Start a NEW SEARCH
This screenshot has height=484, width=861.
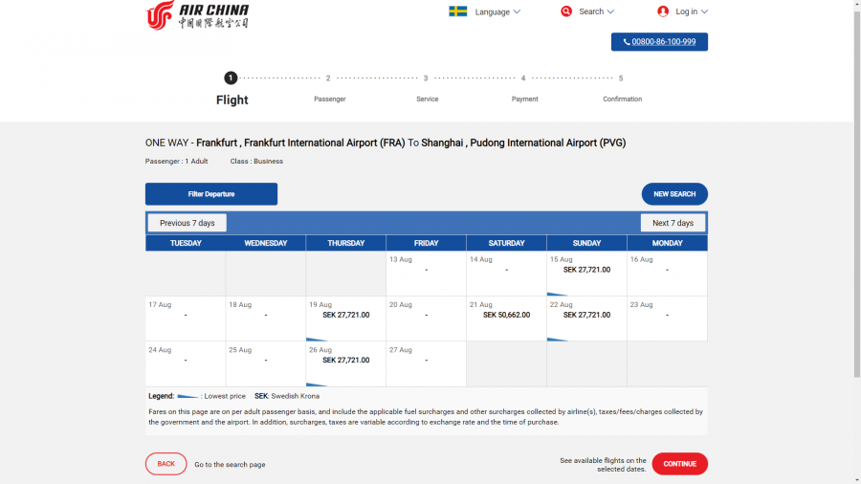pos(674,194)
